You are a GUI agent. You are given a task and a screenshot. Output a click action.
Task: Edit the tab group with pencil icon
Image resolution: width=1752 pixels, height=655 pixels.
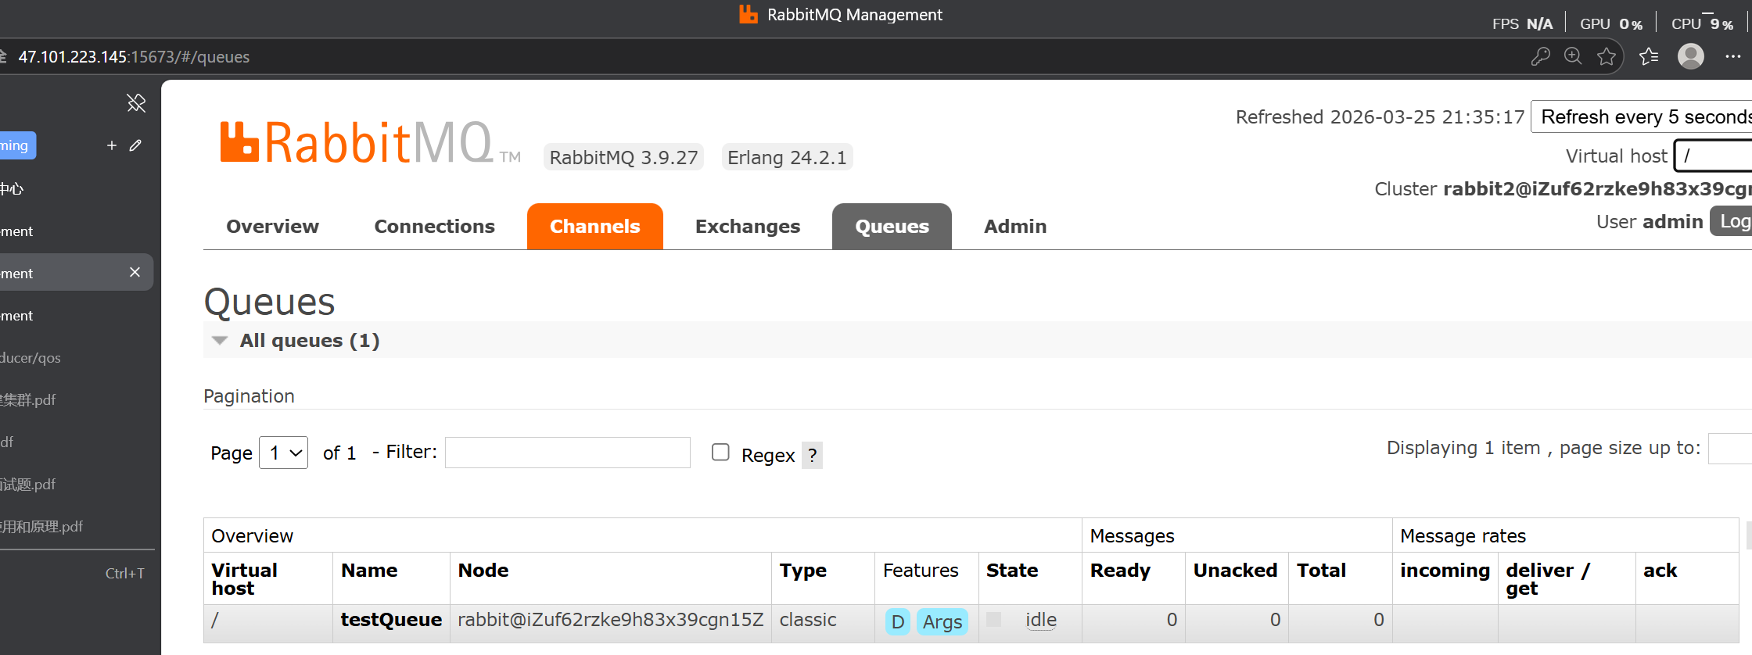135,145
